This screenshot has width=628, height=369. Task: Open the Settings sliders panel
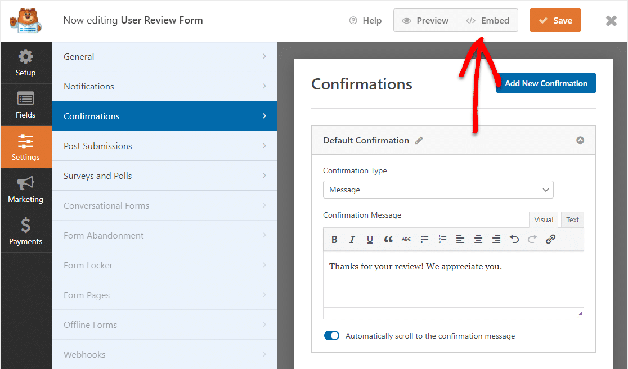click(26, 147)
